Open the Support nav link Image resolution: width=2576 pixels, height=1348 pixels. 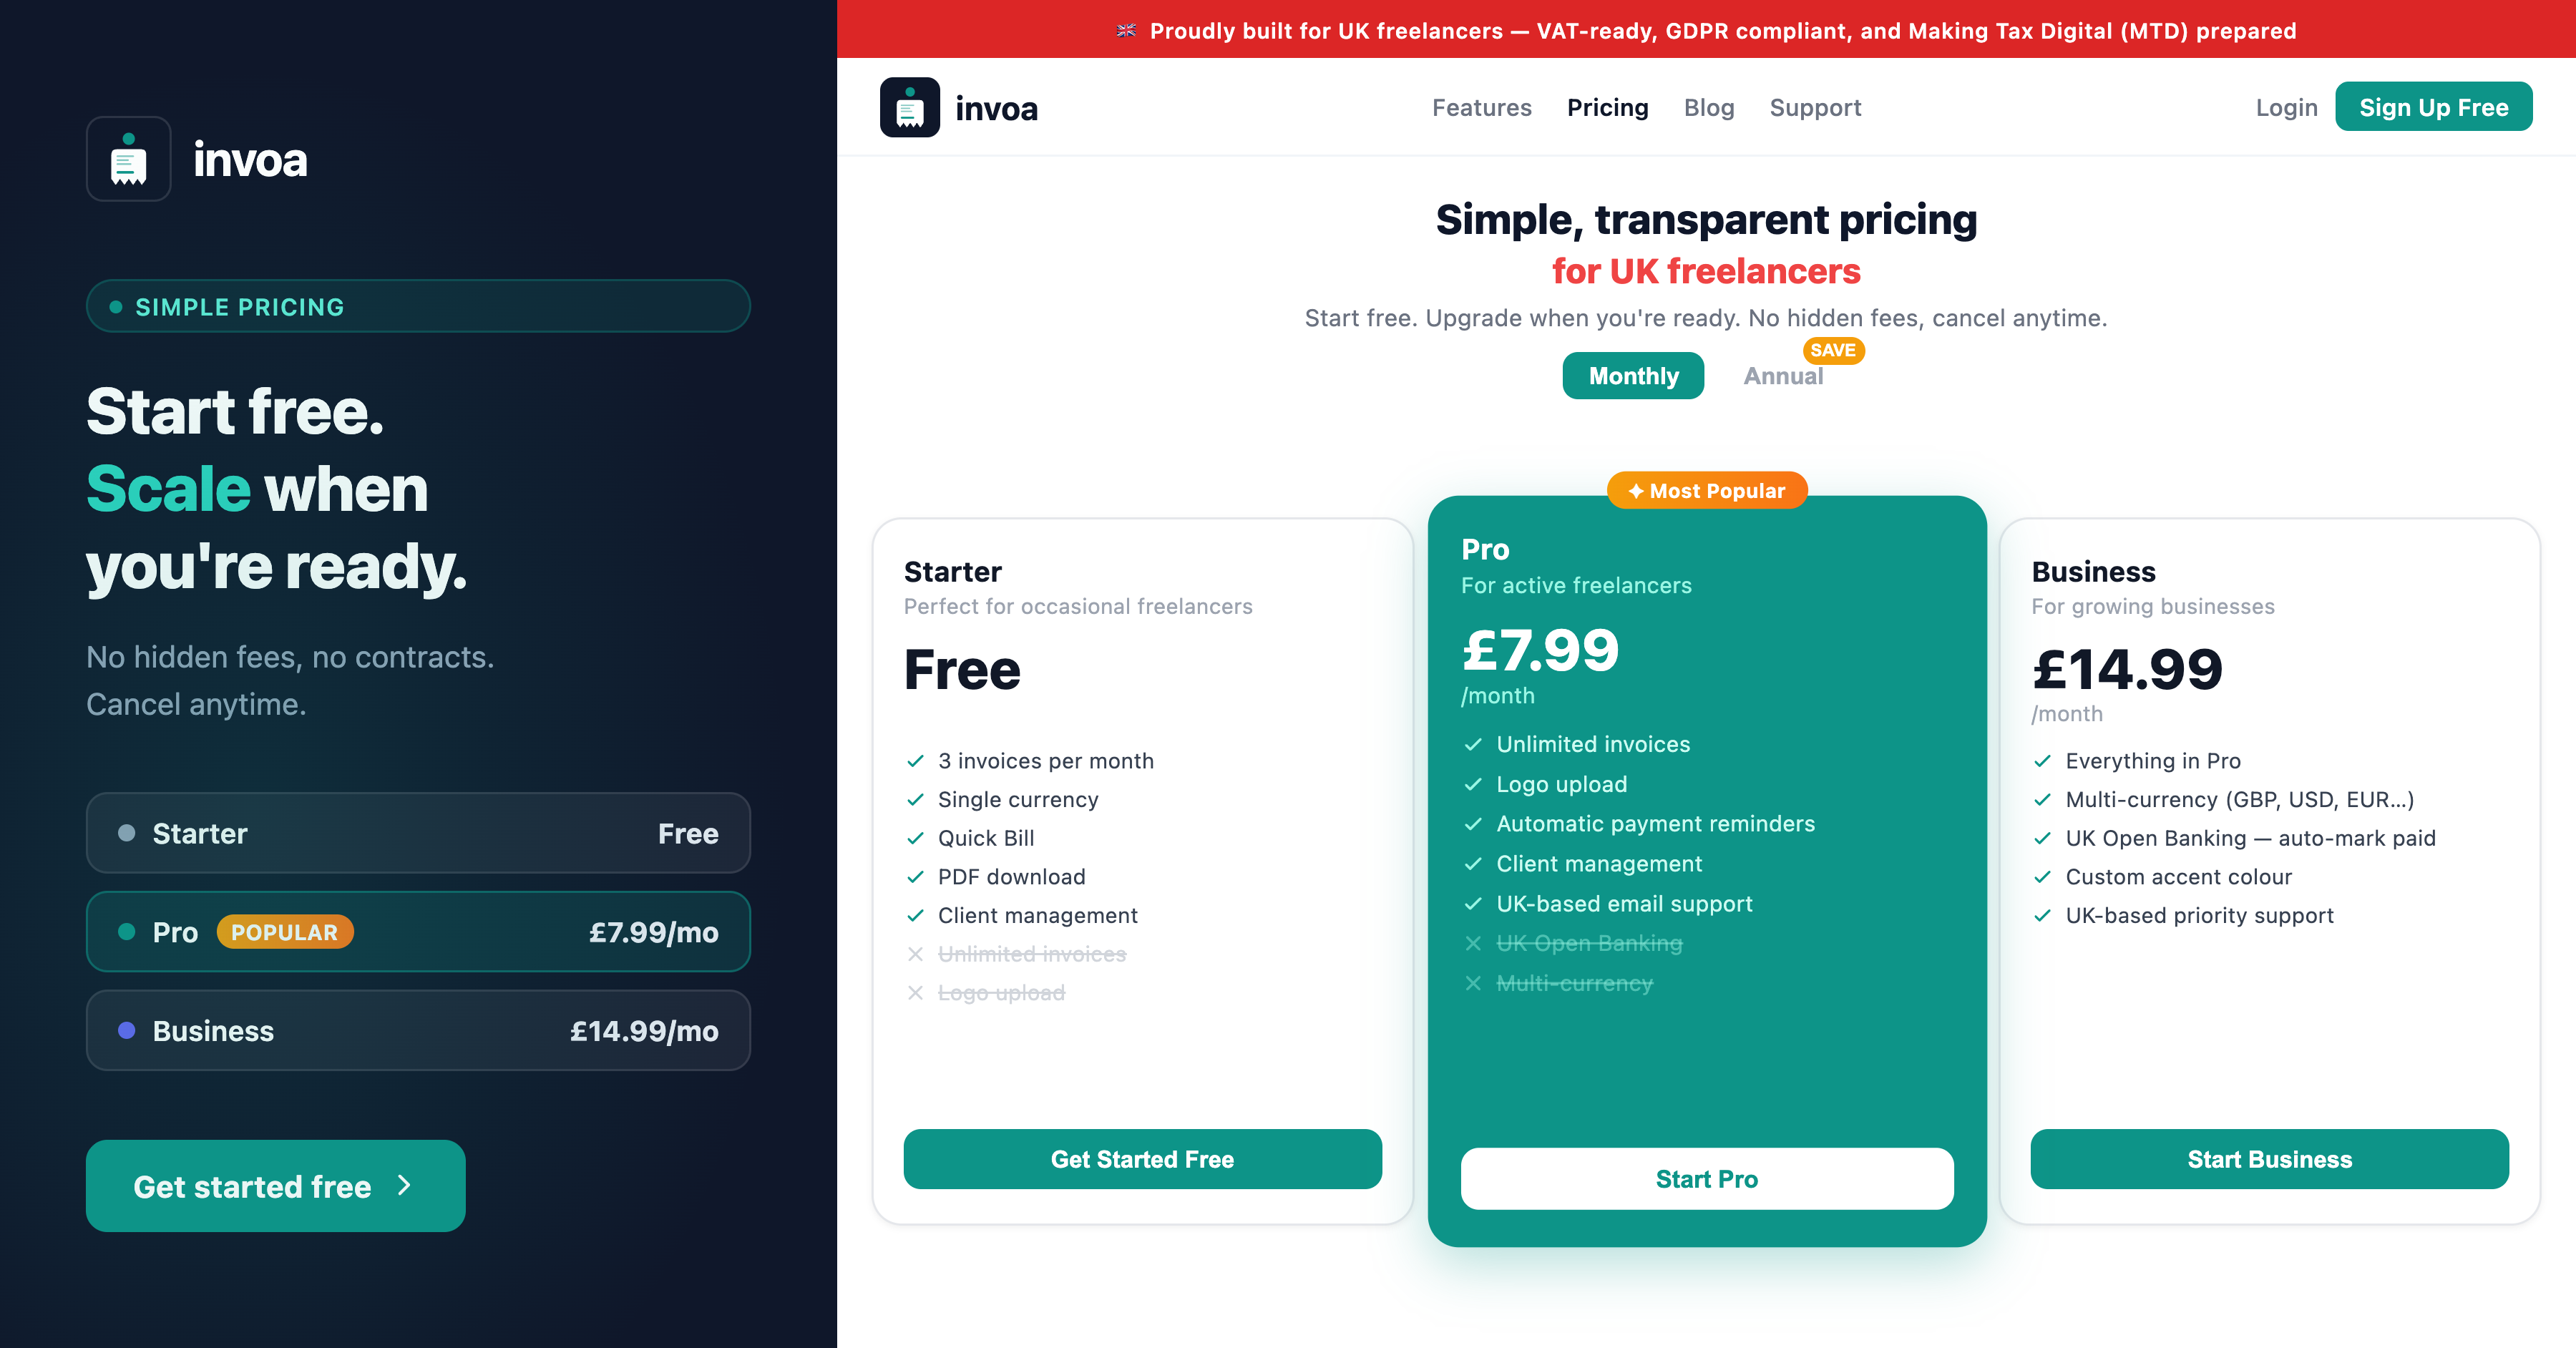pos(1815,107)
